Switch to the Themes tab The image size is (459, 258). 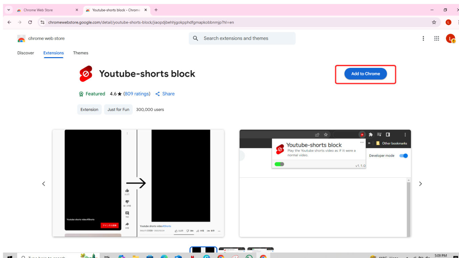pyautogui.click(x=81, y=53)
